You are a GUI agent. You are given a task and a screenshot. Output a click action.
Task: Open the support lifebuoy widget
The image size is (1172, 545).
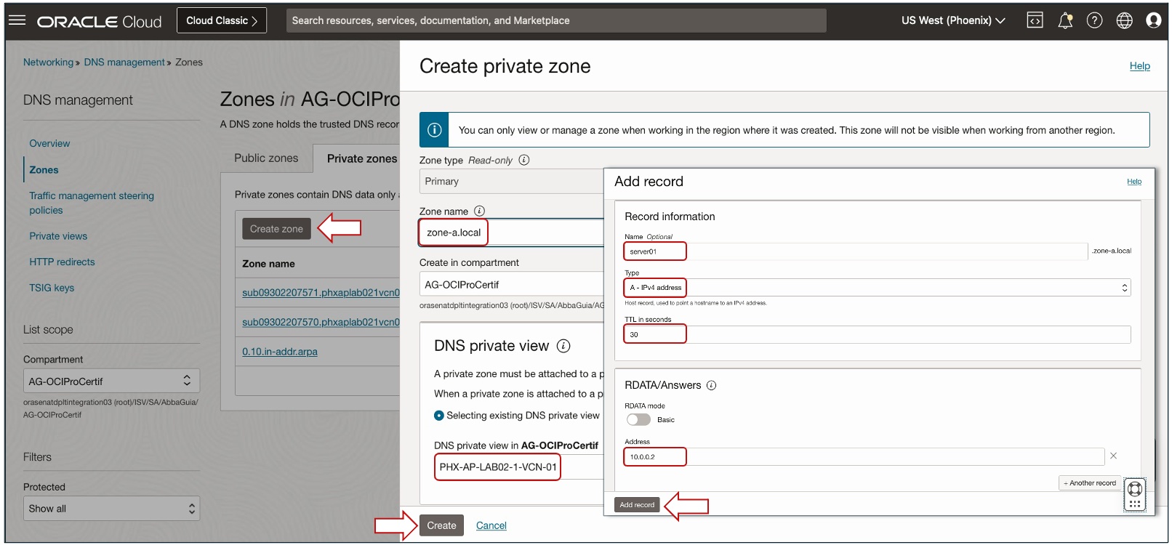coord(1134,495)
